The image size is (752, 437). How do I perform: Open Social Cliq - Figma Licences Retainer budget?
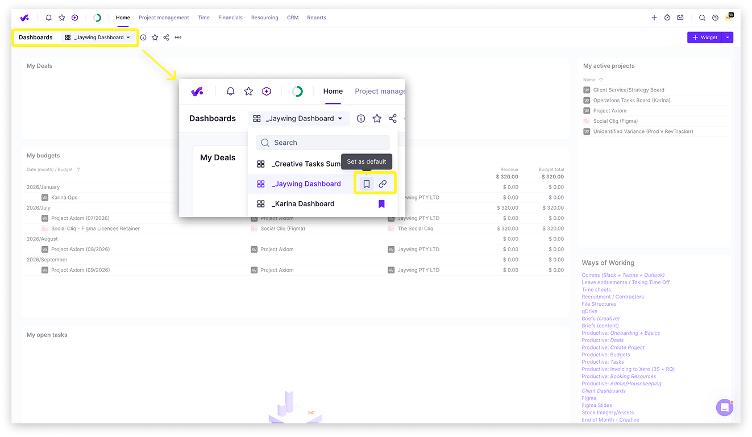pyautogui.click(x=95, y=229)
